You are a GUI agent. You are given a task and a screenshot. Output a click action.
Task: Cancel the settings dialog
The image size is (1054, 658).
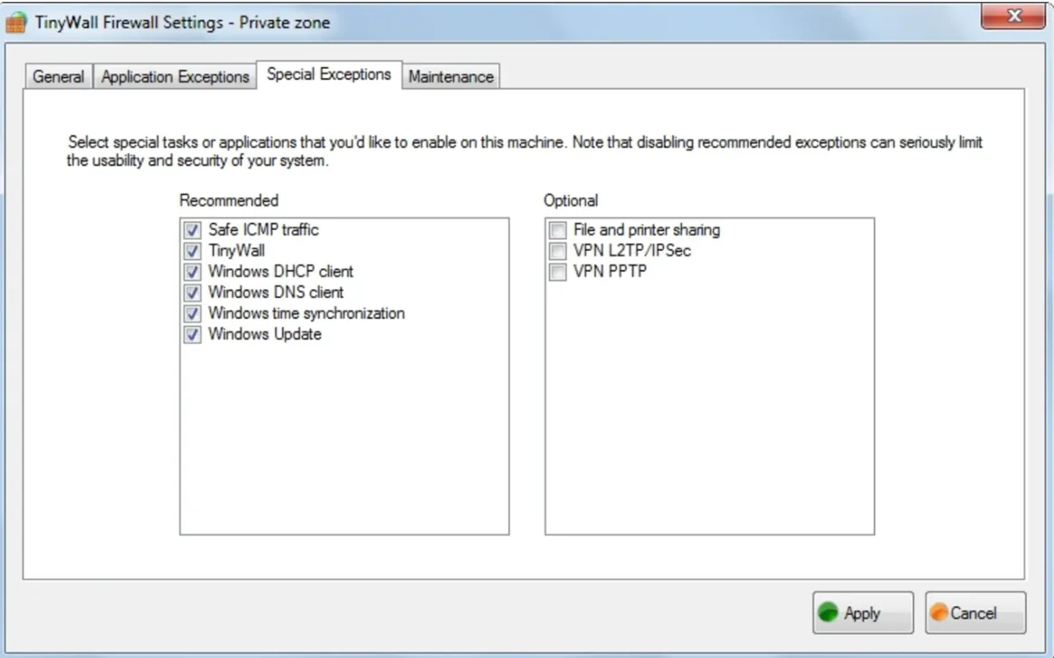pyautogui.click(x=975, y=612)
